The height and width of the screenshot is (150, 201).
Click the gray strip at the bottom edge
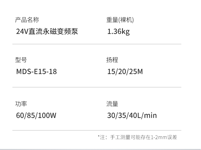click(x=101, y=149)
